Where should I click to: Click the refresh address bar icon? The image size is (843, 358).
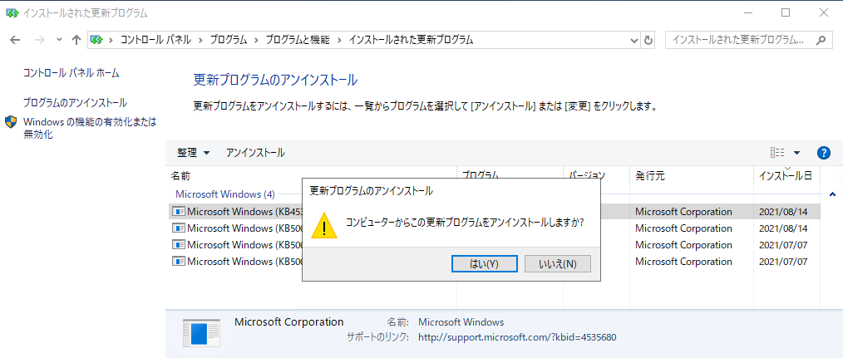pyautogui.click(x=648, y=40)
